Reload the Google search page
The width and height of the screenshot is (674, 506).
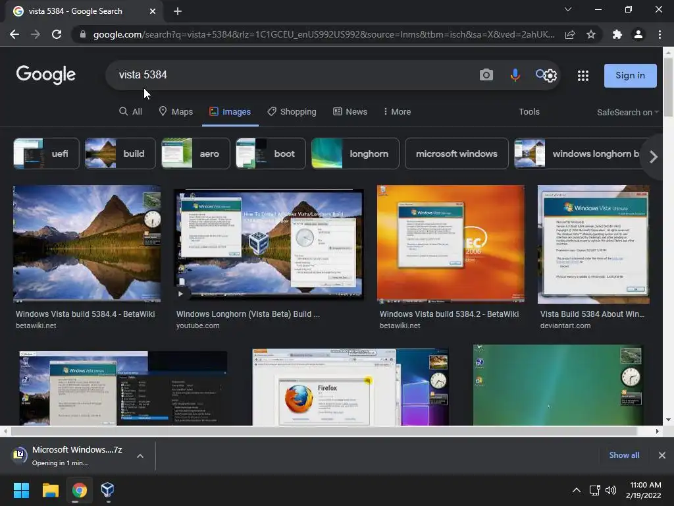[x=57, y=34]
